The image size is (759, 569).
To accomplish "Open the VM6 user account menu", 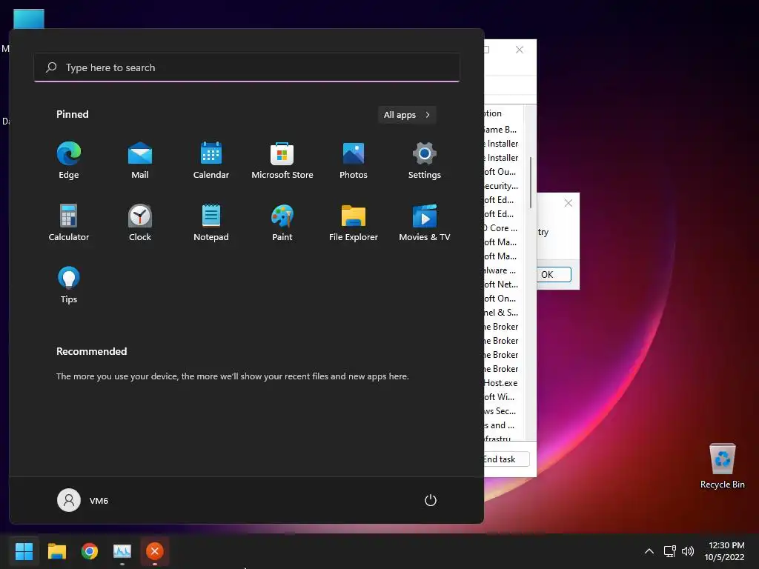I will (x=83, y=500).
